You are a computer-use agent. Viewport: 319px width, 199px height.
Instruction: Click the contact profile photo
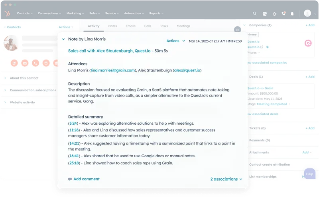(x=11, y=43)
